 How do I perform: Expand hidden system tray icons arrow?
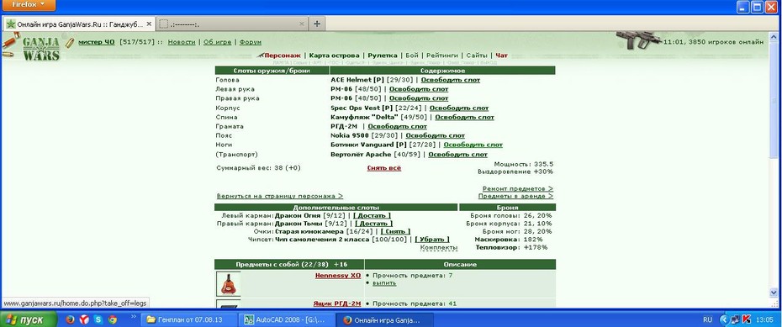pos(724,319)
